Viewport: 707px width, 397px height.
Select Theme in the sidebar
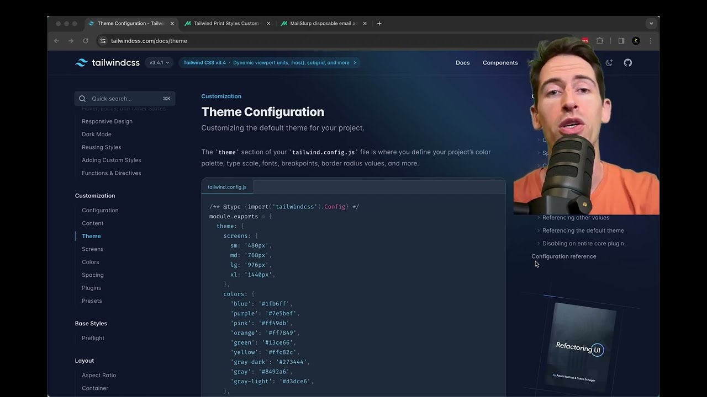point(91,237)
